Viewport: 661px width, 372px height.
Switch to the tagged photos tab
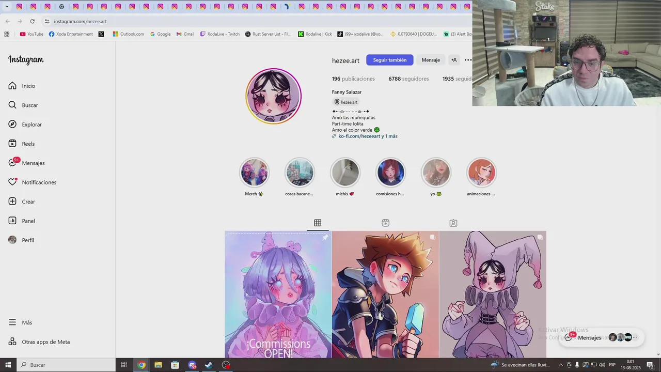(453, 223)
